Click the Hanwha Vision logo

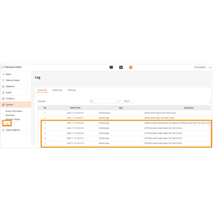(x=12, y=67)
